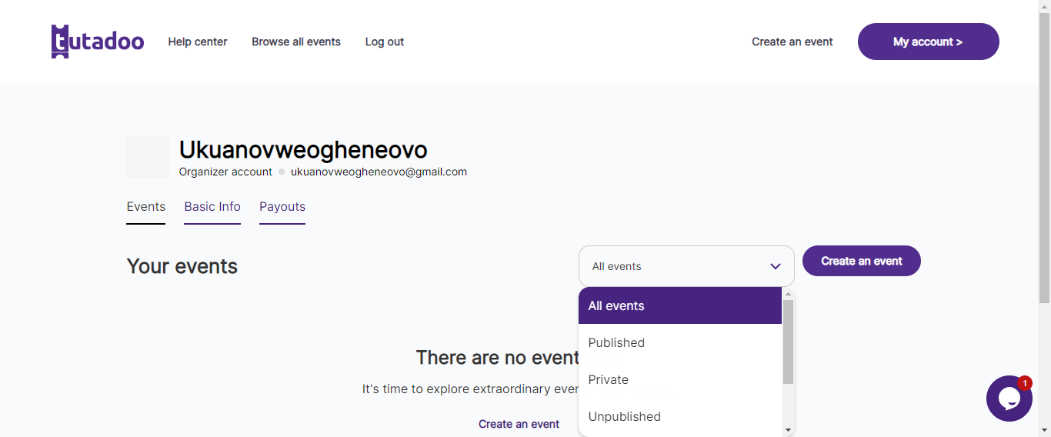The image size is (1051, 437).
Task: Click the page vertical scrollbar
Action: tap(1044, 158)
